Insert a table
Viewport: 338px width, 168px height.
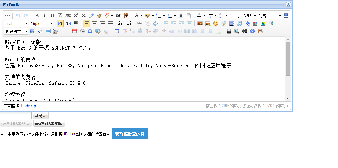[x=116, y=31]
